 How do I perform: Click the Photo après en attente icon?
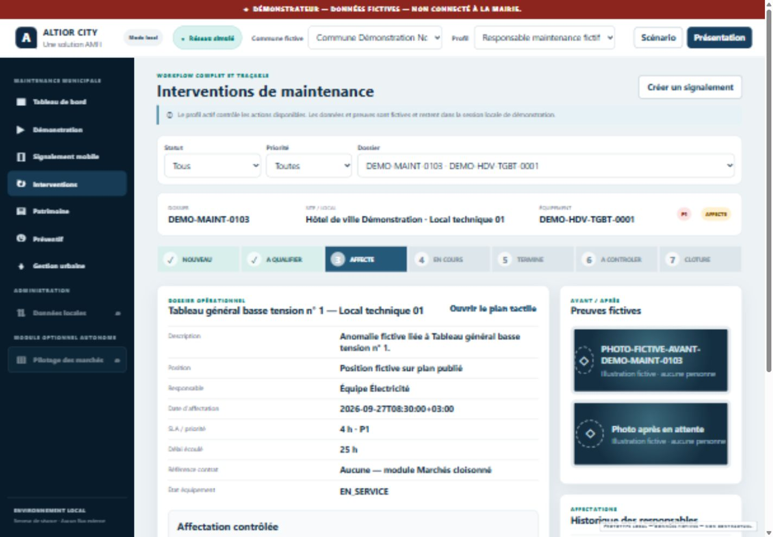click(x=590, y=434)
